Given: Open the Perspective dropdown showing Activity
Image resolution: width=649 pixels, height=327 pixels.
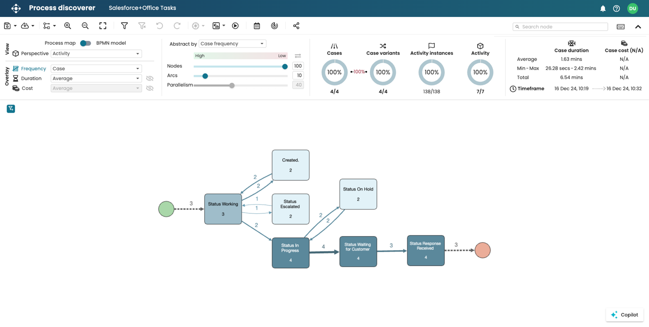Looking at the screenshot, I should [x=96, y=53].
